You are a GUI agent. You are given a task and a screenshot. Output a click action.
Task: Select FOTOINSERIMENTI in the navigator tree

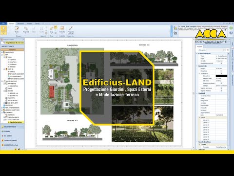click(x=15, y=76)
